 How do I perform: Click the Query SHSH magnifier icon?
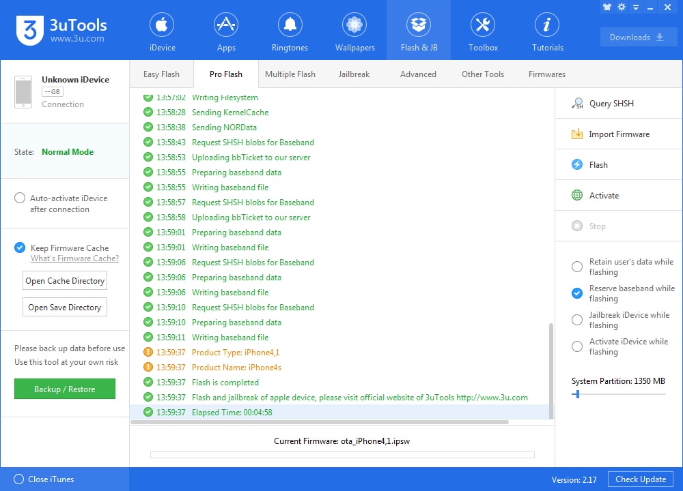pos(577,104)
